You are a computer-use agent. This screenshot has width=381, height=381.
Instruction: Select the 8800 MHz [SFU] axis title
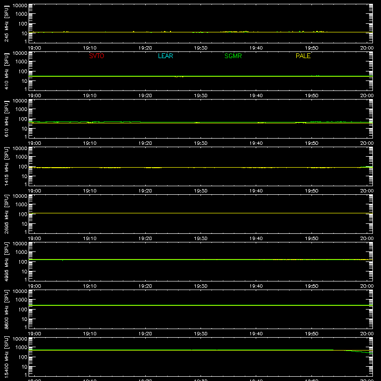pos(6,309)
